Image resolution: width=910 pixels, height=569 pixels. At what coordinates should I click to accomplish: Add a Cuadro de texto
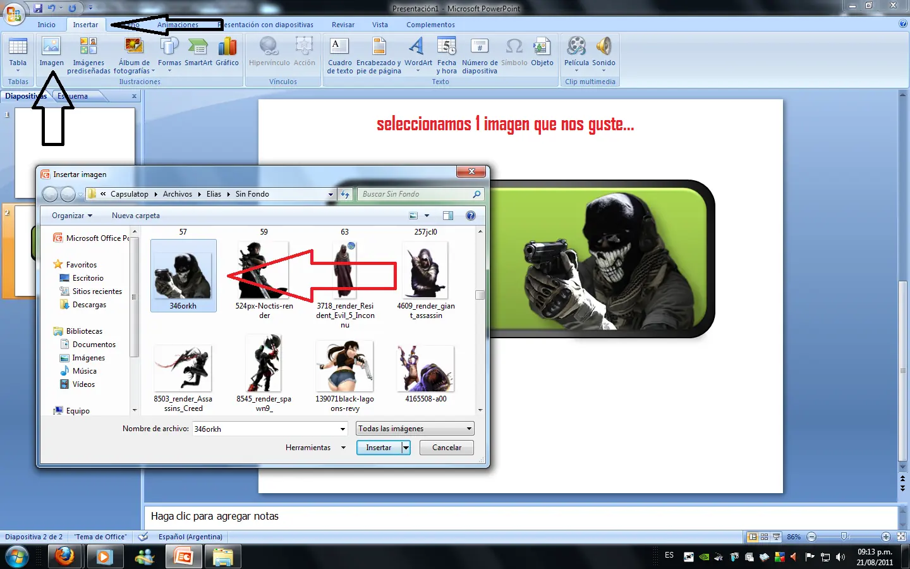pyautogui.click(x=340, y=55)
